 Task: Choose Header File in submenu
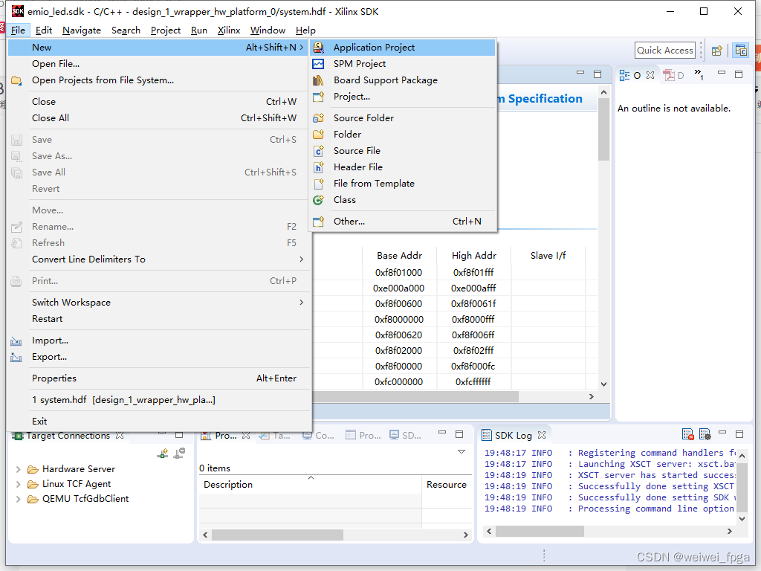(403, 167)
